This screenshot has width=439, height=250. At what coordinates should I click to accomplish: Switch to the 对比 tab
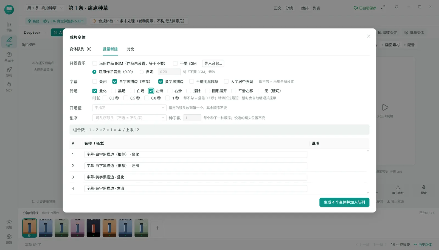coord(131,49)
